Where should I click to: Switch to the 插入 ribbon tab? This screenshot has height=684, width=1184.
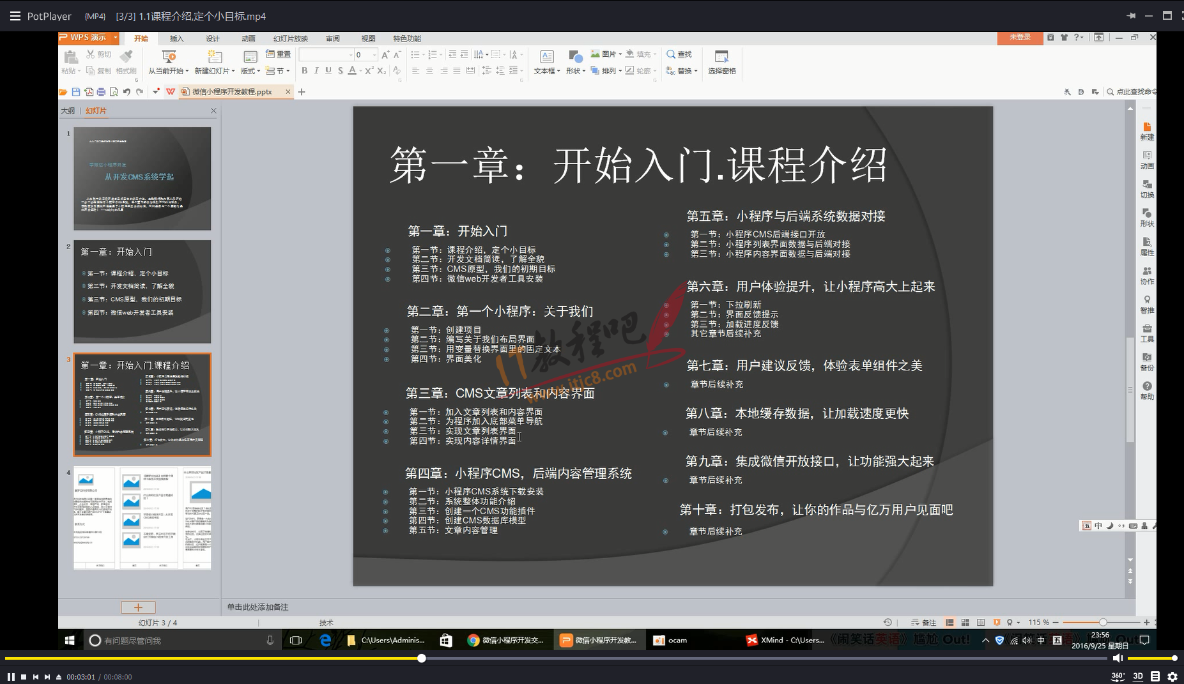point(176,38)
